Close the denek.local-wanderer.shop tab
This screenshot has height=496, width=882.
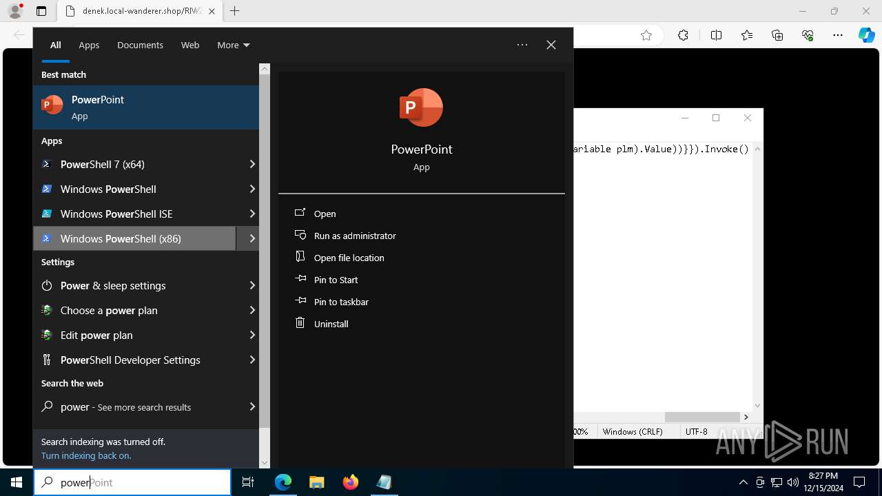(212, 11)
